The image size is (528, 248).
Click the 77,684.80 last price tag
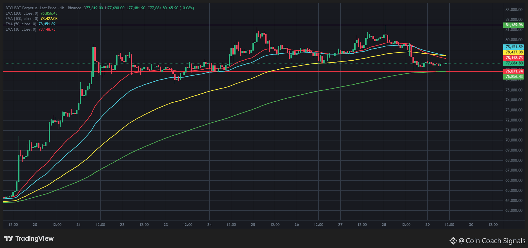pyautogui.click(x=514, y=63)
